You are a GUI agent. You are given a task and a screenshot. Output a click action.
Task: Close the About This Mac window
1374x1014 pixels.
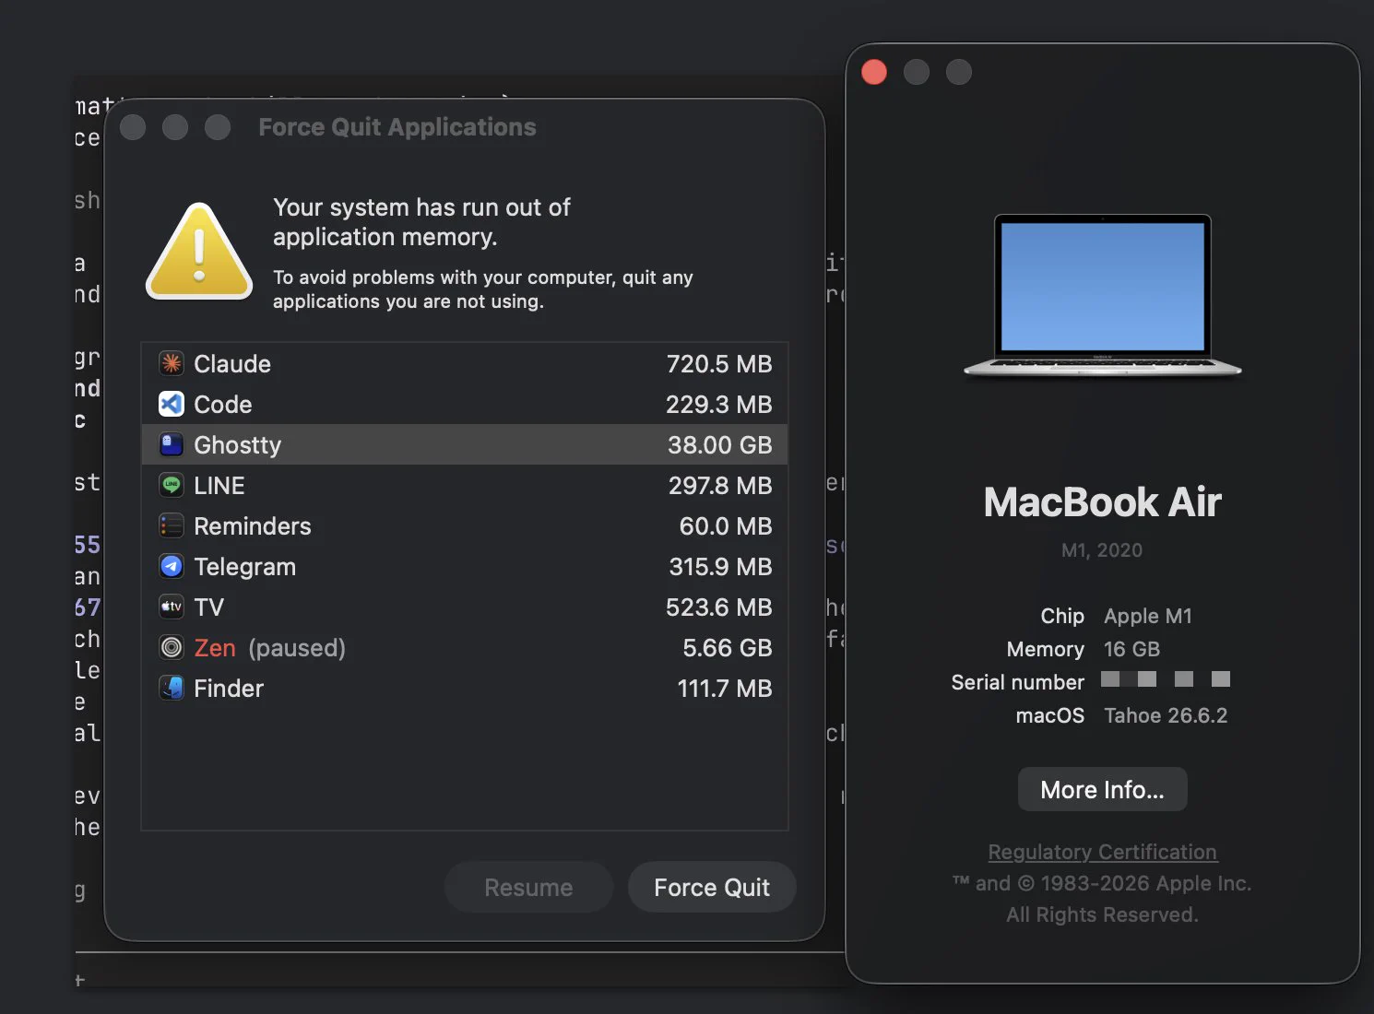(874, 72)
